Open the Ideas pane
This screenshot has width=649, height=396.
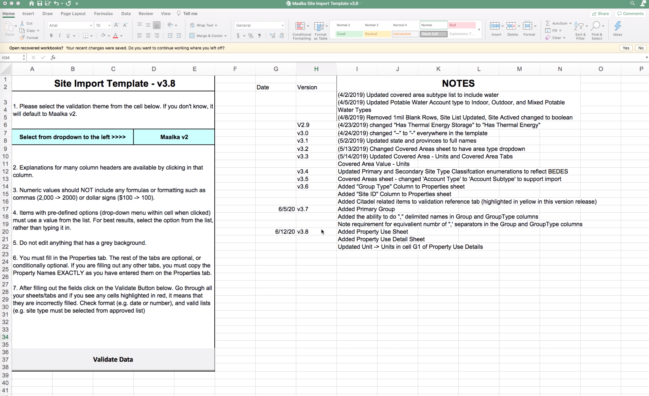618,29
